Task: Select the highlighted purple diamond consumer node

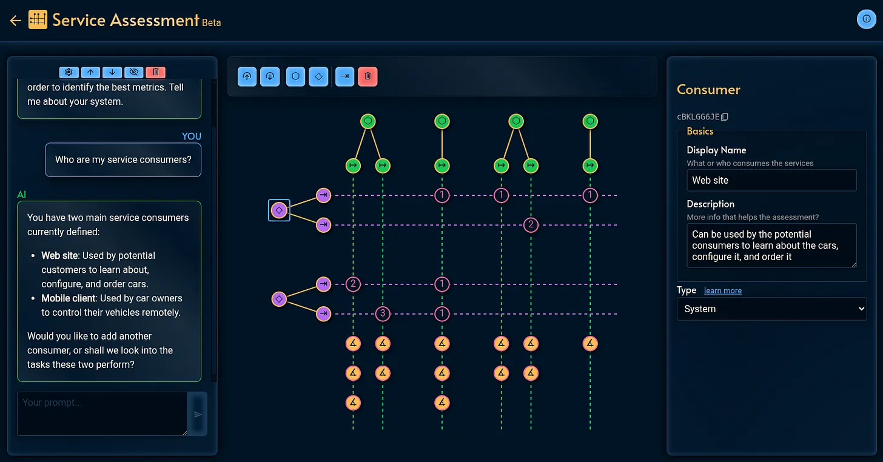Action: (x=279, y=210)
